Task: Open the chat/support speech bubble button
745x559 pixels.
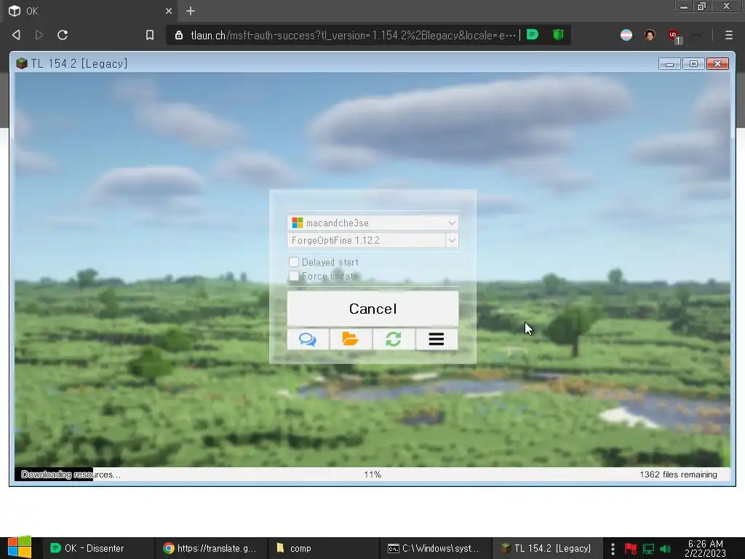Action: coord(308,339)
